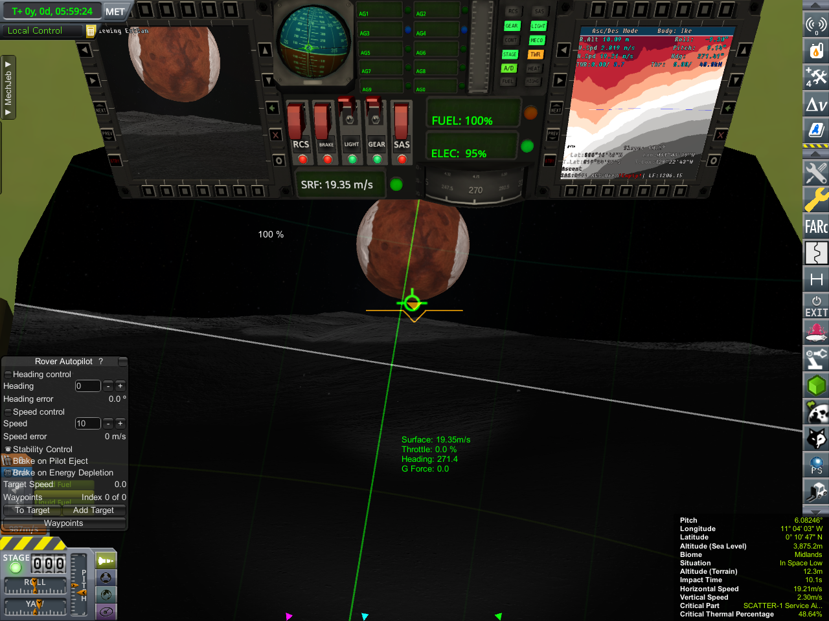Open the Waypoints button
Viewport: 829px width, 621px height.
[x=63, y=523]
